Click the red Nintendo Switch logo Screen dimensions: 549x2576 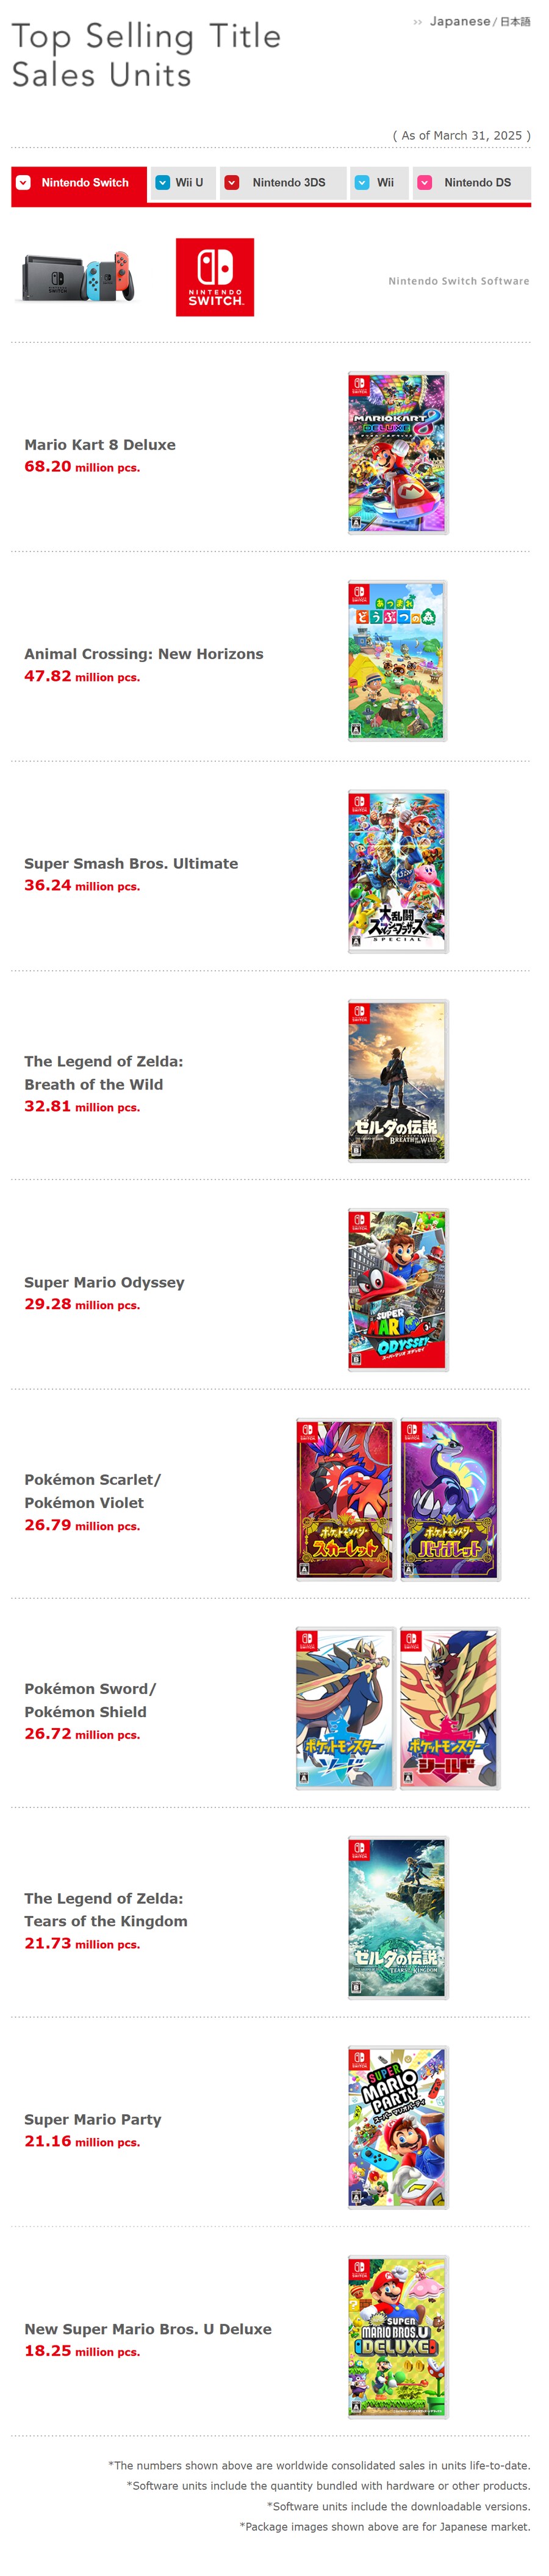(214, 277)
